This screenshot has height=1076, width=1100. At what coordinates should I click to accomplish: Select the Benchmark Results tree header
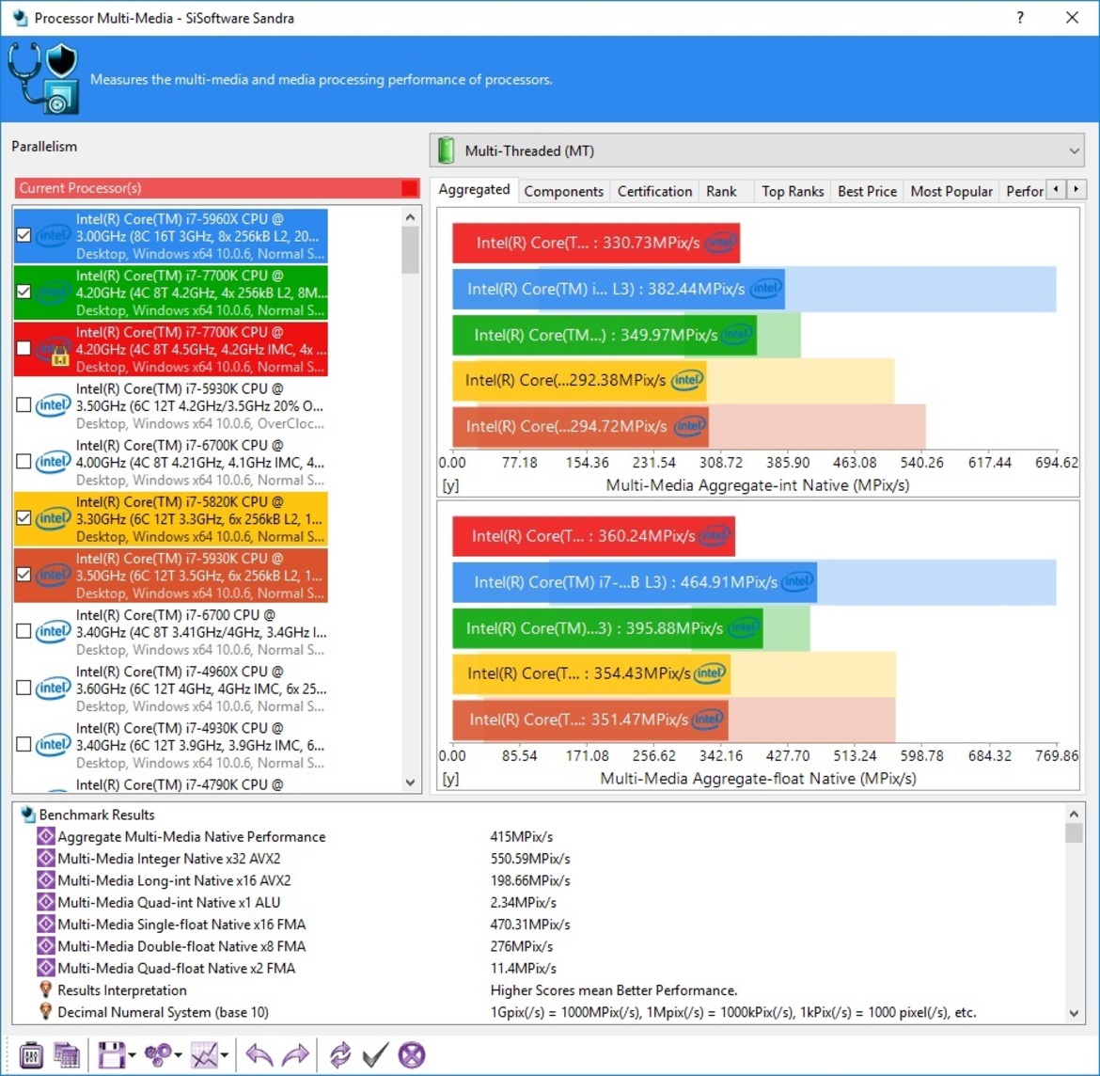(97, 815)
